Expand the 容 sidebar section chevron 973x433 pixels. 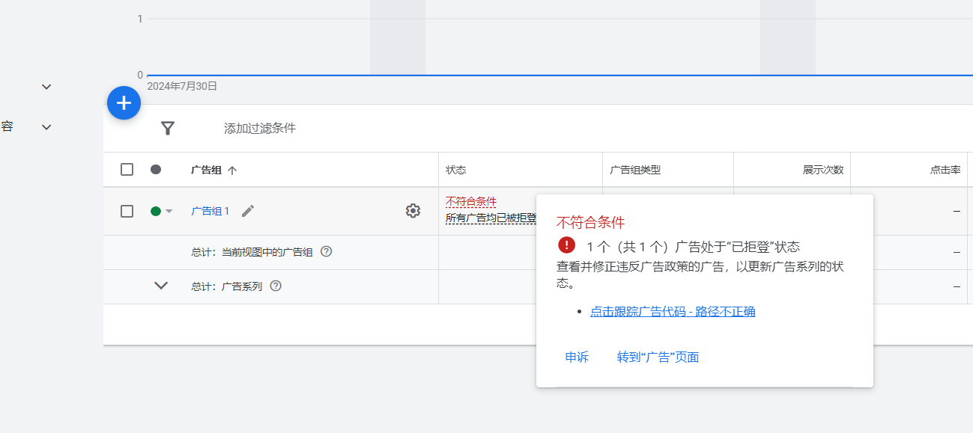(x=46, y=127)
